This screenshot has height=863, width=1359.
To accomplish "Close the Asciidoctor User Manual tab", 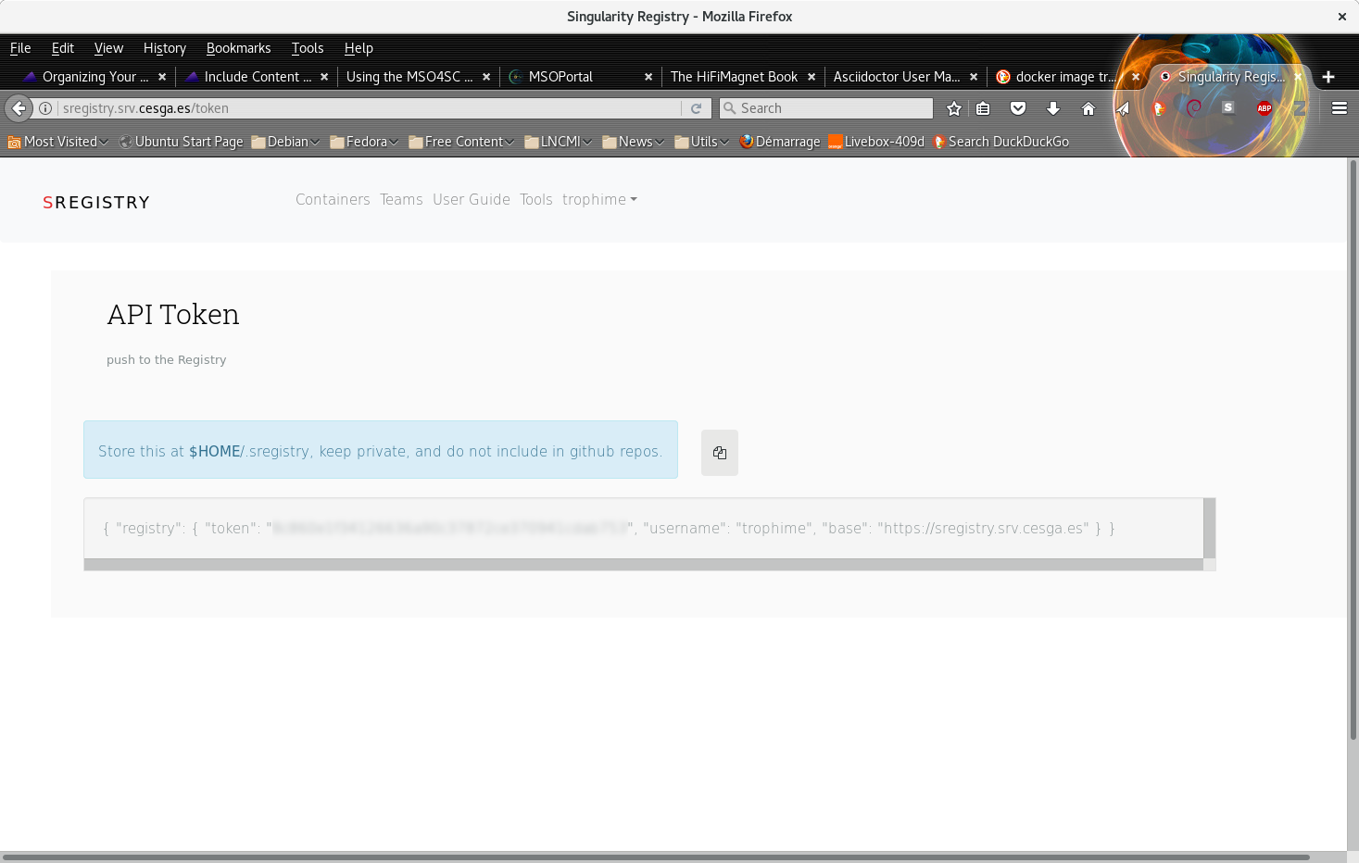I will point(974,77).
